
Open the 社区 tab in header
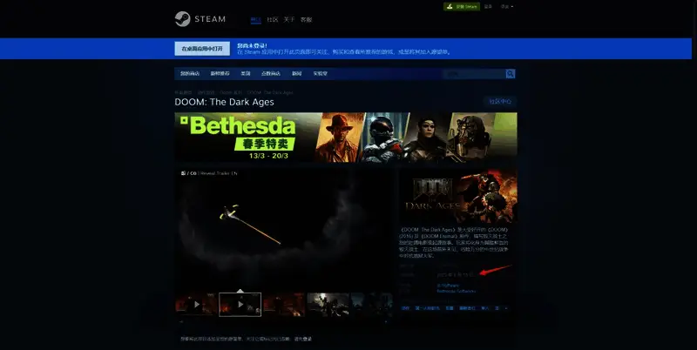272,19
